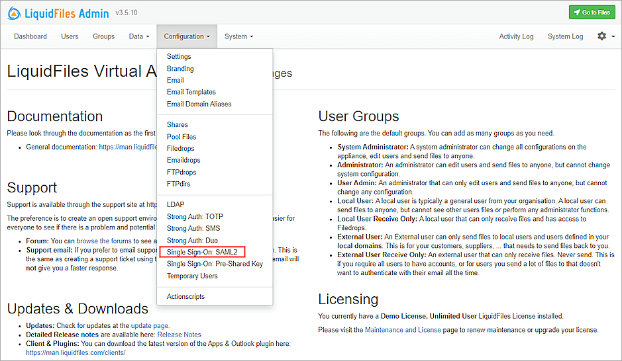
Task: Click the System Administrator: label
Action: point(373,147)
